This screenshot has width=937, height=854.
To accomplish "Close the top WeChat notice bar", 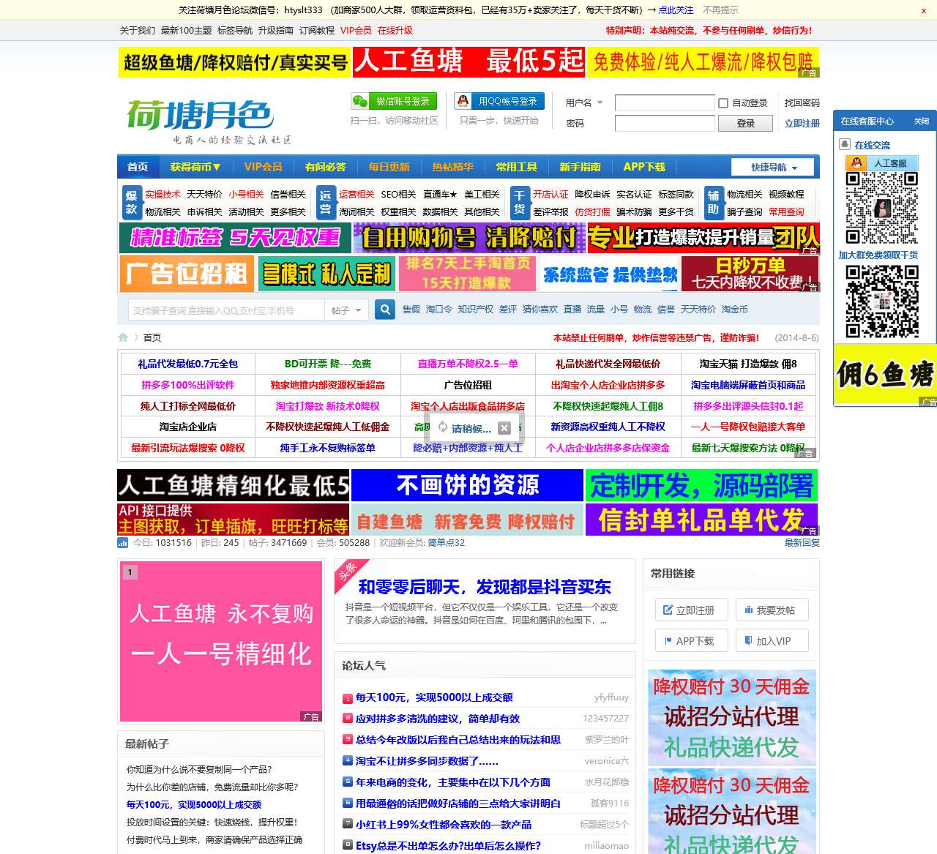I will [x=923, y=10].
